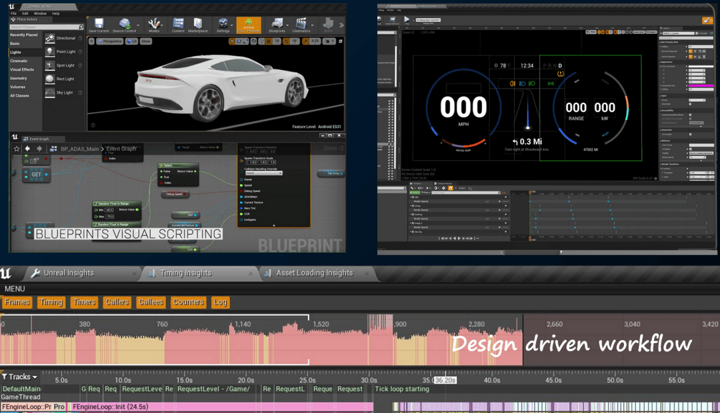Select the Spot Light actor icon
Viewport: 720px width, 413px height.
click(x=50, y=65)
